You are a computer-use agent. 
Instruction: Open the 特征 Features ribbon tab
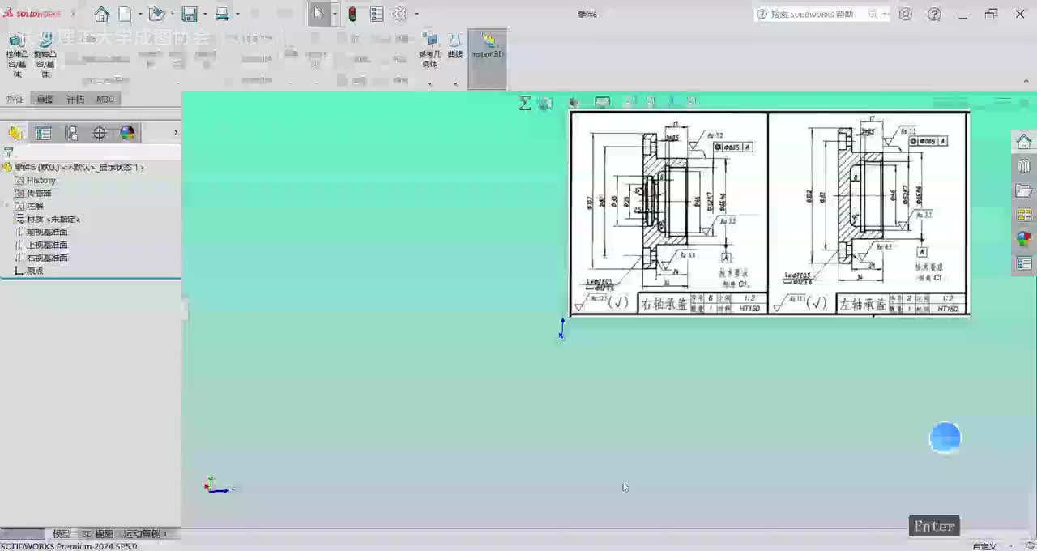click(x=15, y=99)
